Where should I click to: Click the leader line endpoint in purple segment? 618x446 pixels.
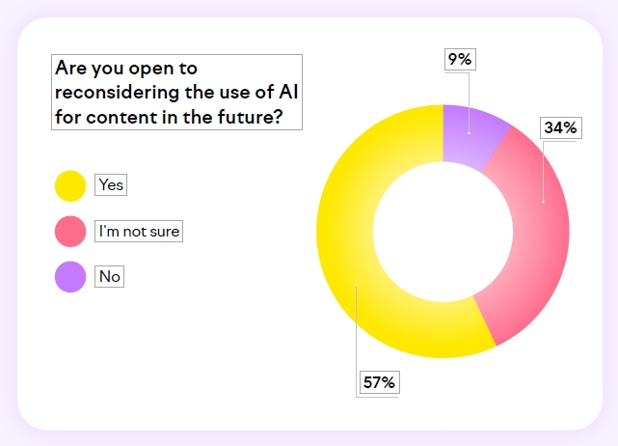[469, 133]
